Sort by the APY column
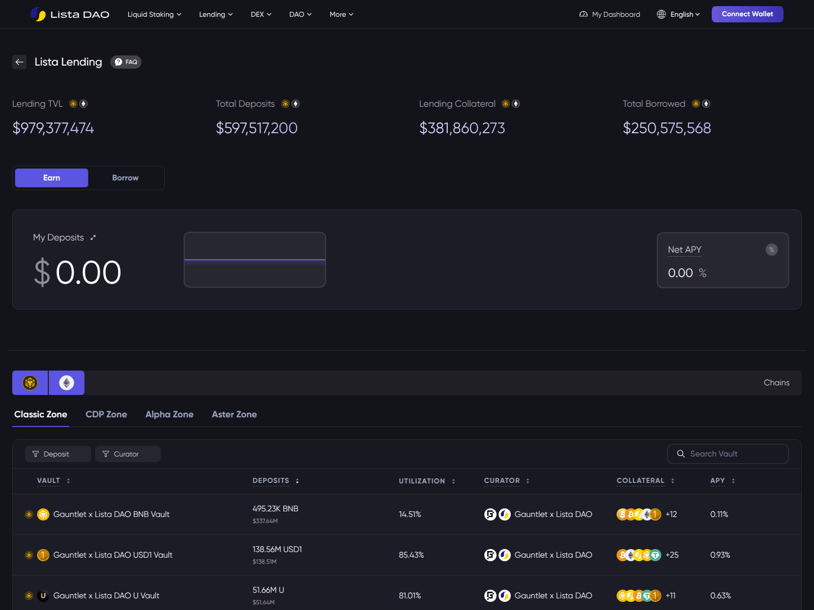This screenshot has height=610, width=814. click(x=722, y=481)
